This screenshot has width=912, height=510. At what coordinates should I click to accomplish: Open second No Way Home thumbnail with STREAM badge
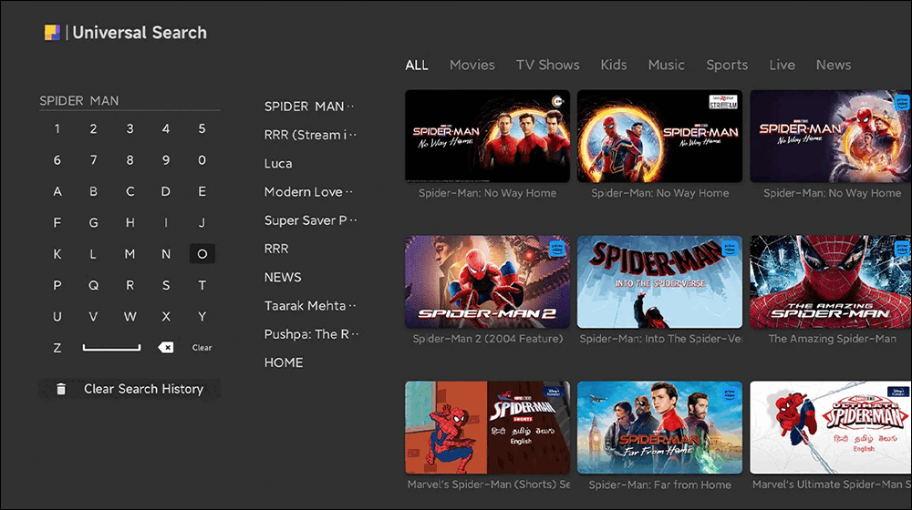(x=659, y=136)
